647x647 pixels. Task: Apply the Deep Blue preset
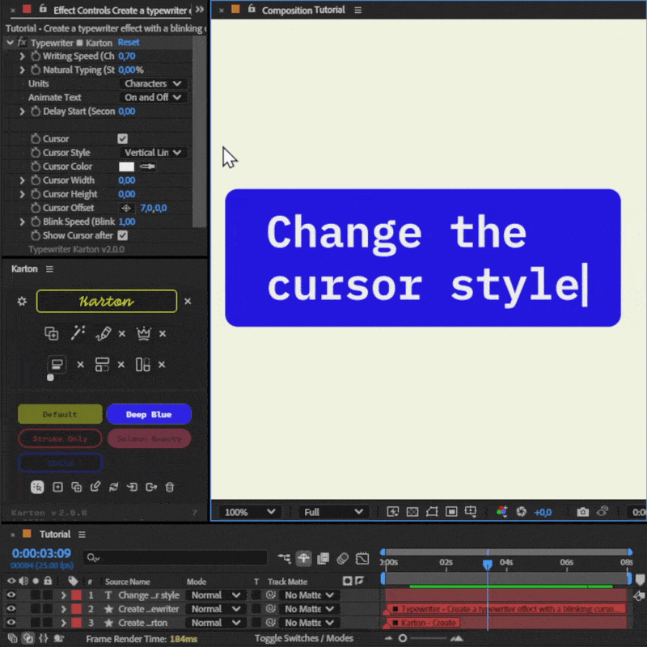(x=149, y=413)
